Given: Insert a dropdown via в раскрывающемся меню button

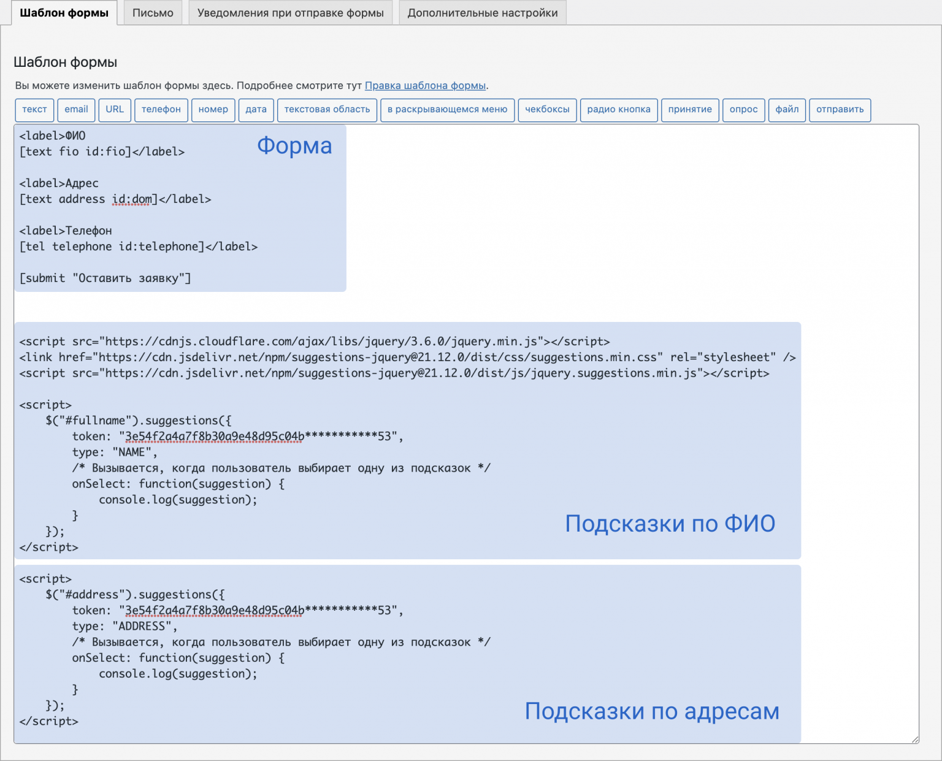Looking at the screenshot, I should pyautogui.click(x=447, y=110).
